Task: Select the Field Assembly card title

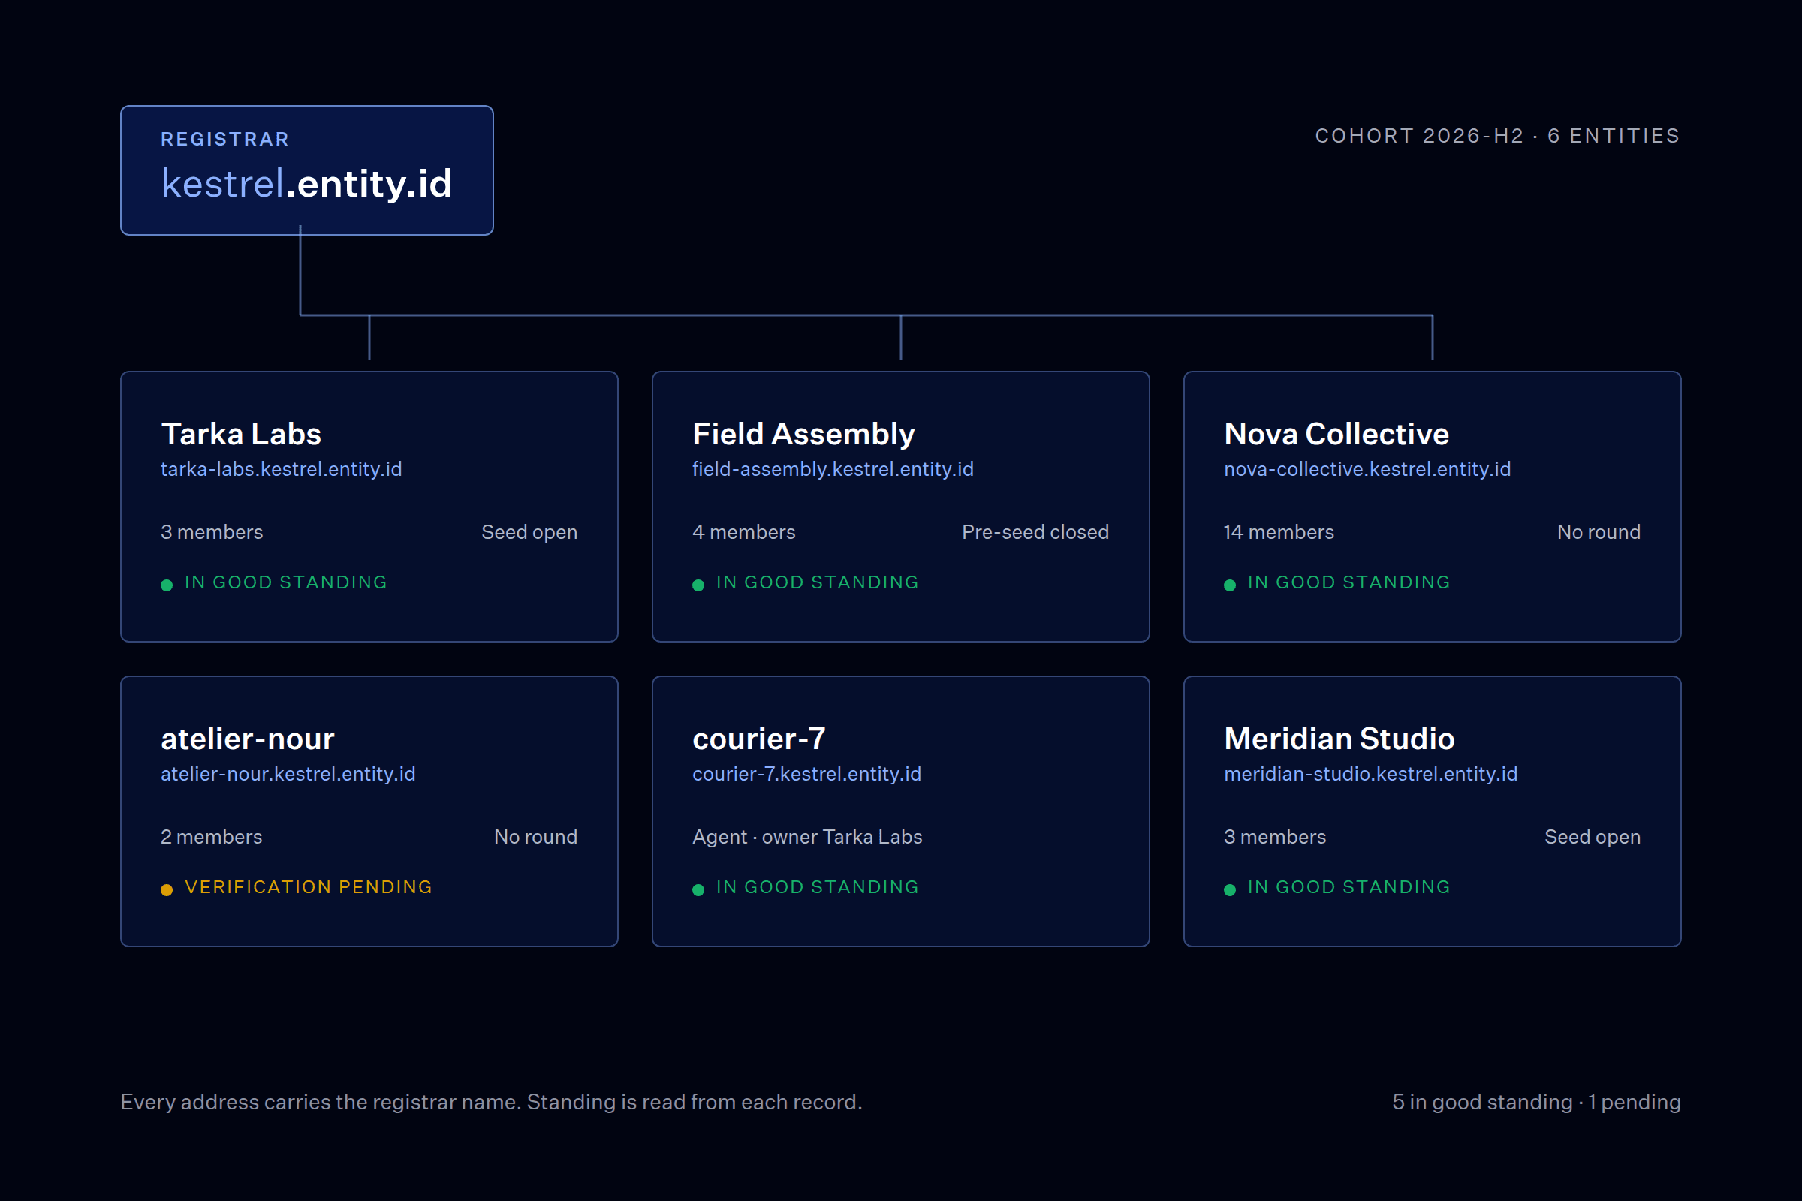Action: (803, 434)
